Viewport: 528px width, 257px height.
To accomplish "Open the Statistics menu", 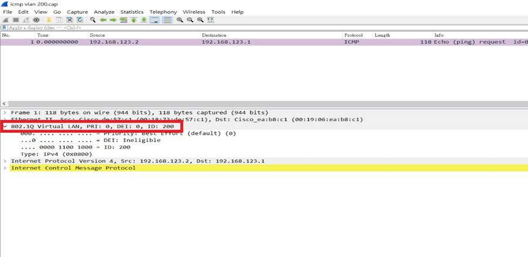I will coord(132,12).
